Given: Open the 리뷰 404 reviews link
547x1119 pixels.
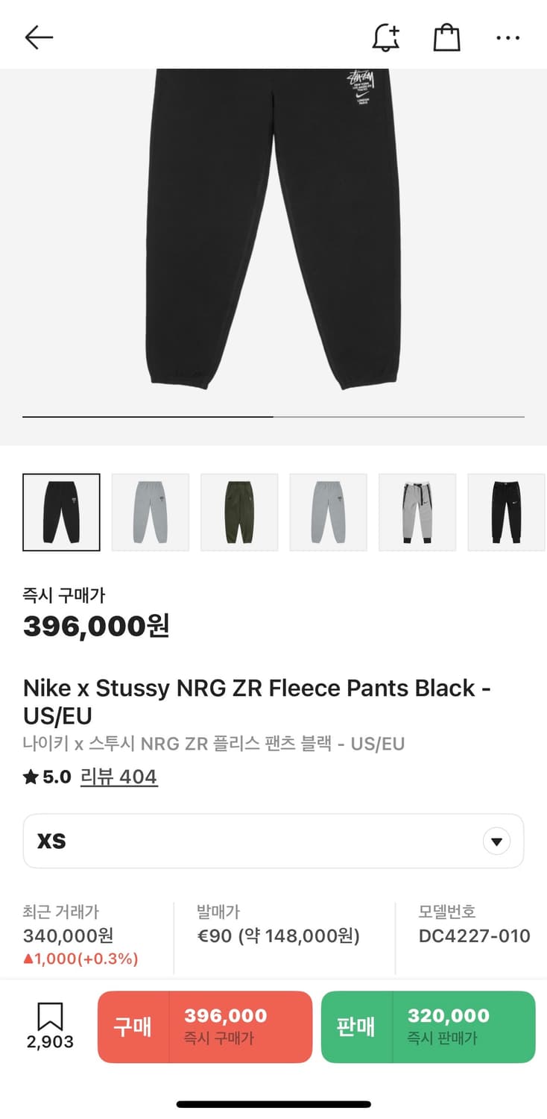Looking at the screenshot, I should [119, 777].
